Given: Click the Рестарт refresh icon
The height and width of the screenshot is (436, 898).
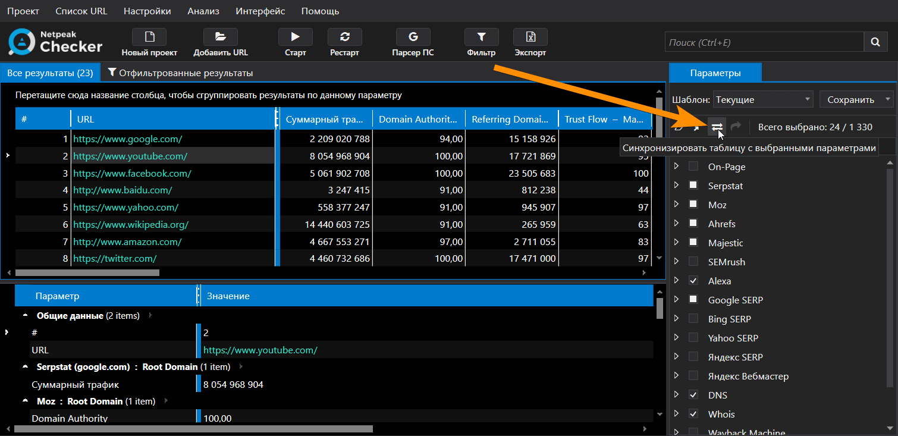Looking at the screenshot, I should [344, 37].
